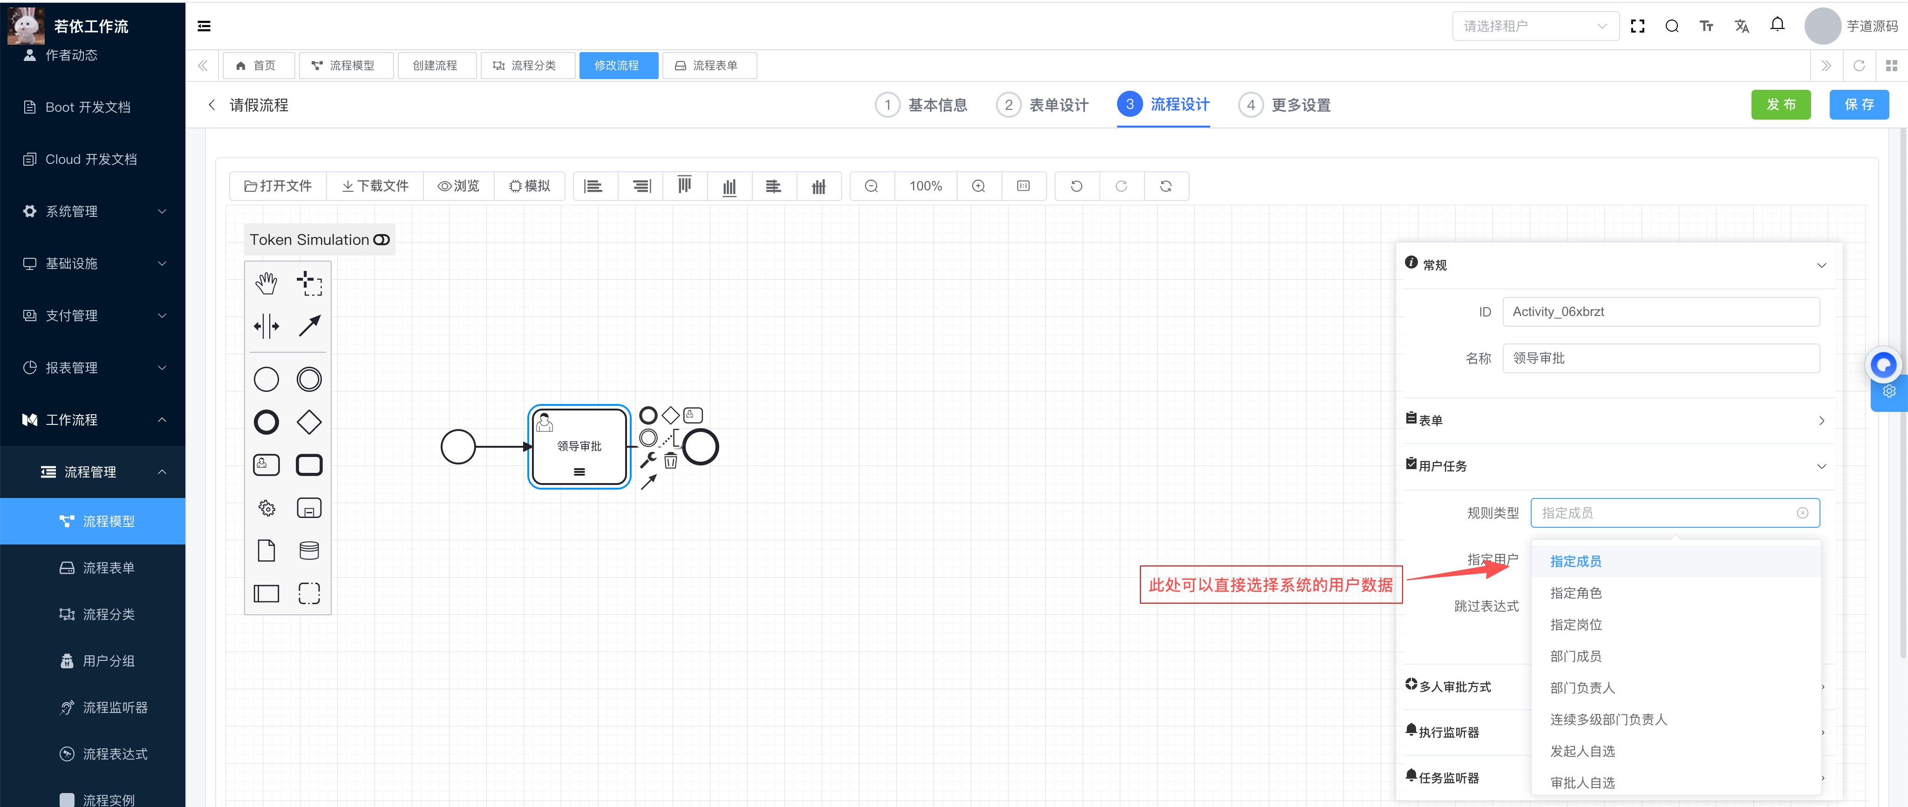The image size is (1908, 807).
Task: Expand the 基础设施 sidebar menu
Action: [x=93, y=263]
